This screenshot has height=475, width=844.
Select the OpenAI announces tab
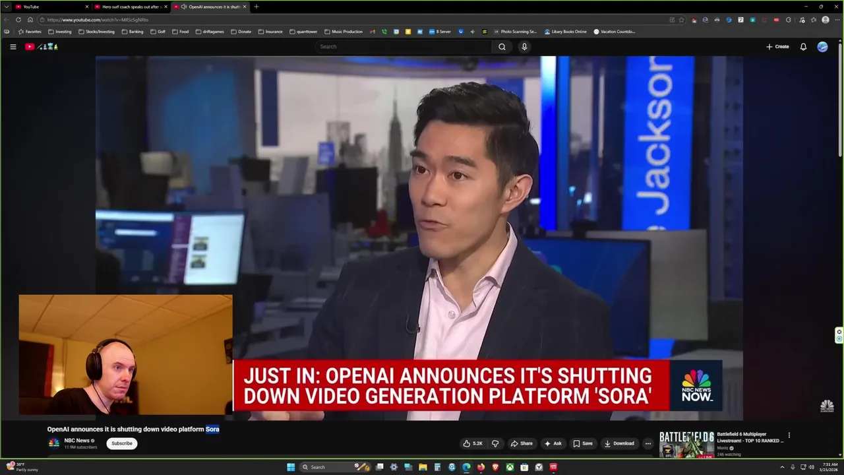(x=211, y=7)
